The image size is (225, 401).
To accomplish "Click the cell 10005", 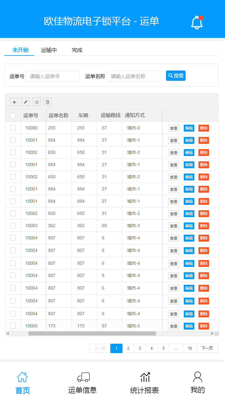I will pos(32,326).
